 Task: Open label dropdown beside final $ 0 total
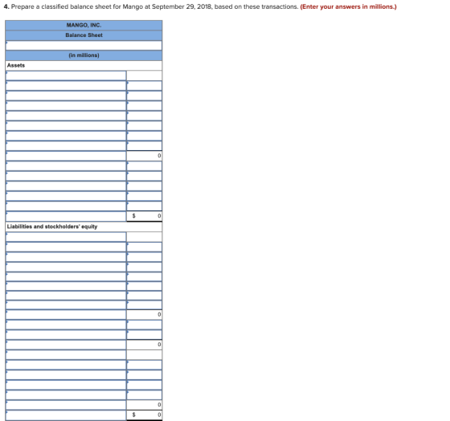(x=66, y=415)
